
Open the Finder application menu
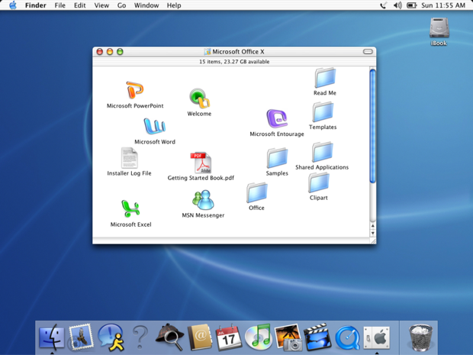pyautogui.click(x=35, y=5)
